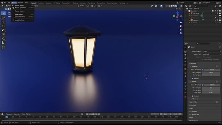Click viewport Max Samples field
The height and width of the screenshot is (125, 222).
point(211,73)
